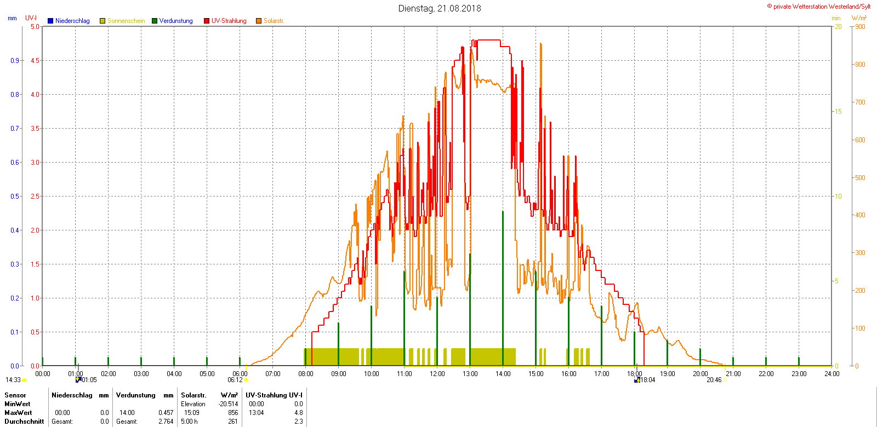Click the MaxWert row label
This screenshot has height=427, width=877.
coord(18,413)
